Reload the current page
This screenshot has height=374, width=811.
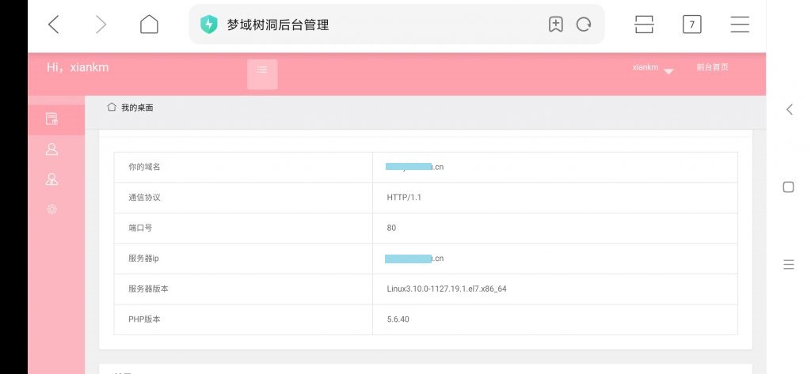(584, 25)
